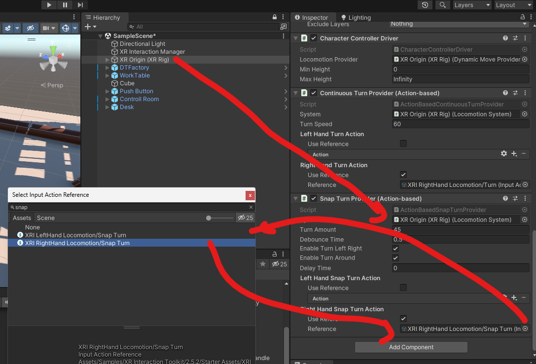Collapse Continuous Turn Provider component
Image resolution: width=536 pixels, height=364 pixels.
tap(295, 93)
